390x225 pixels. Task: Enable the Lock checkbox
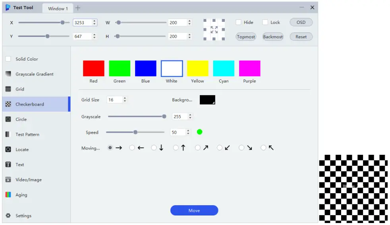(x=265, y=22)
